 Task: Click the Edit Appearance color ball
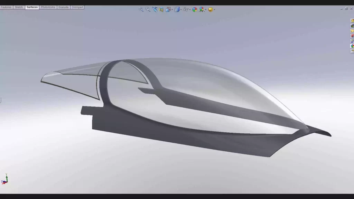coord(195,9)
